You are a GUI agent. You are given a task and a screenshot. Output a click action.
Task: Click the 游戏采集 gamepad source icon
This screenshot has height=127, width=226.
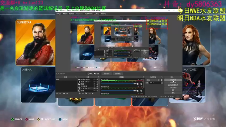click(x=79, y=86)
